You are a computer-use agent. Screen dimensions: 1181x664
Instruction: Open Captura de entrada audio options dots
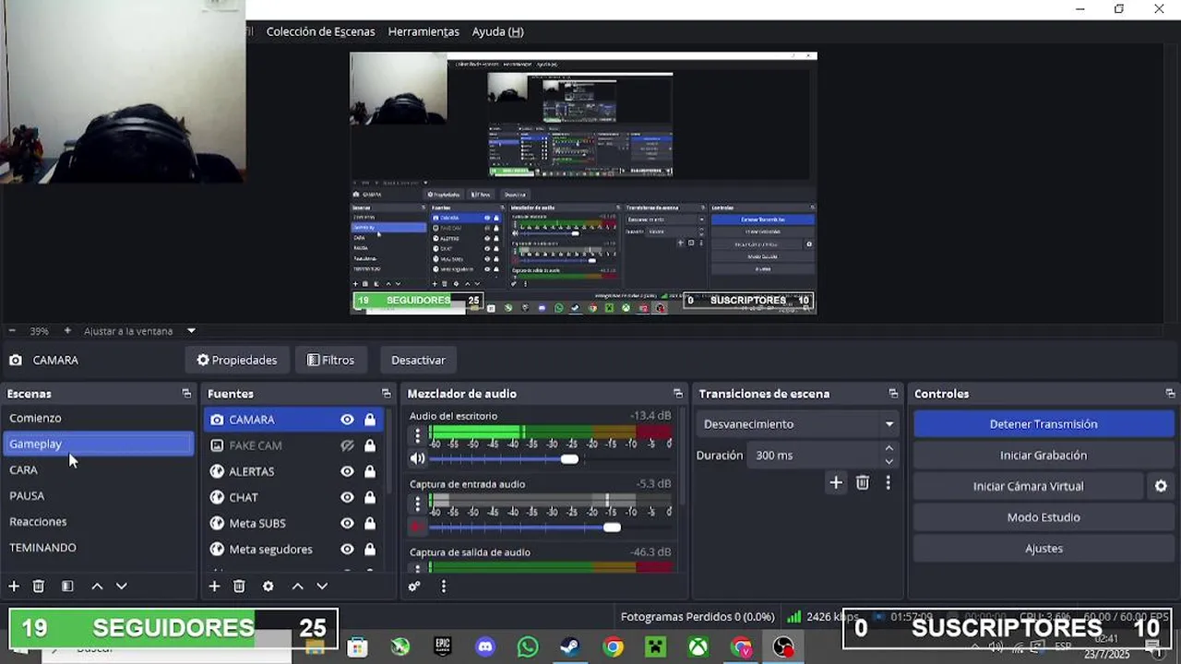tap(417, 504)
